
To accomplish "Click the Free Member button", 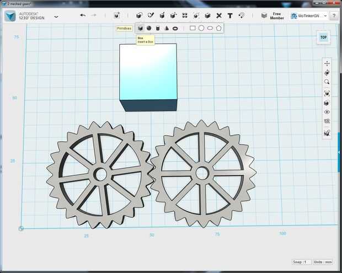I will (x=277, y=16).
